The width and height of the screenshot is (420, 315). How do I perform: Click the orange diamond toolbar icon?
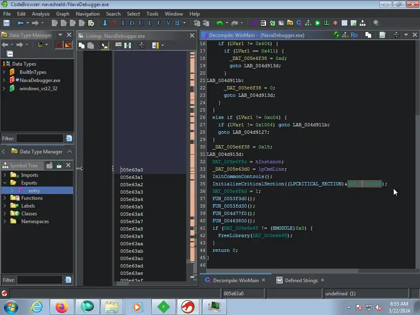[336, 23]
